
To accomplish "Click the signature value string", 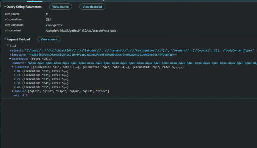I will (103, 55).
